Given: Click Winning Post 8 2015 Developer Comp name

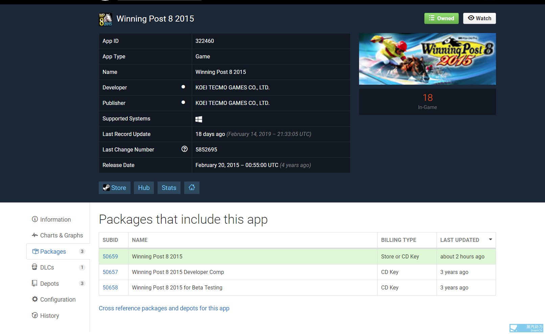Looking at the screenshot, I should coord(178,272).
